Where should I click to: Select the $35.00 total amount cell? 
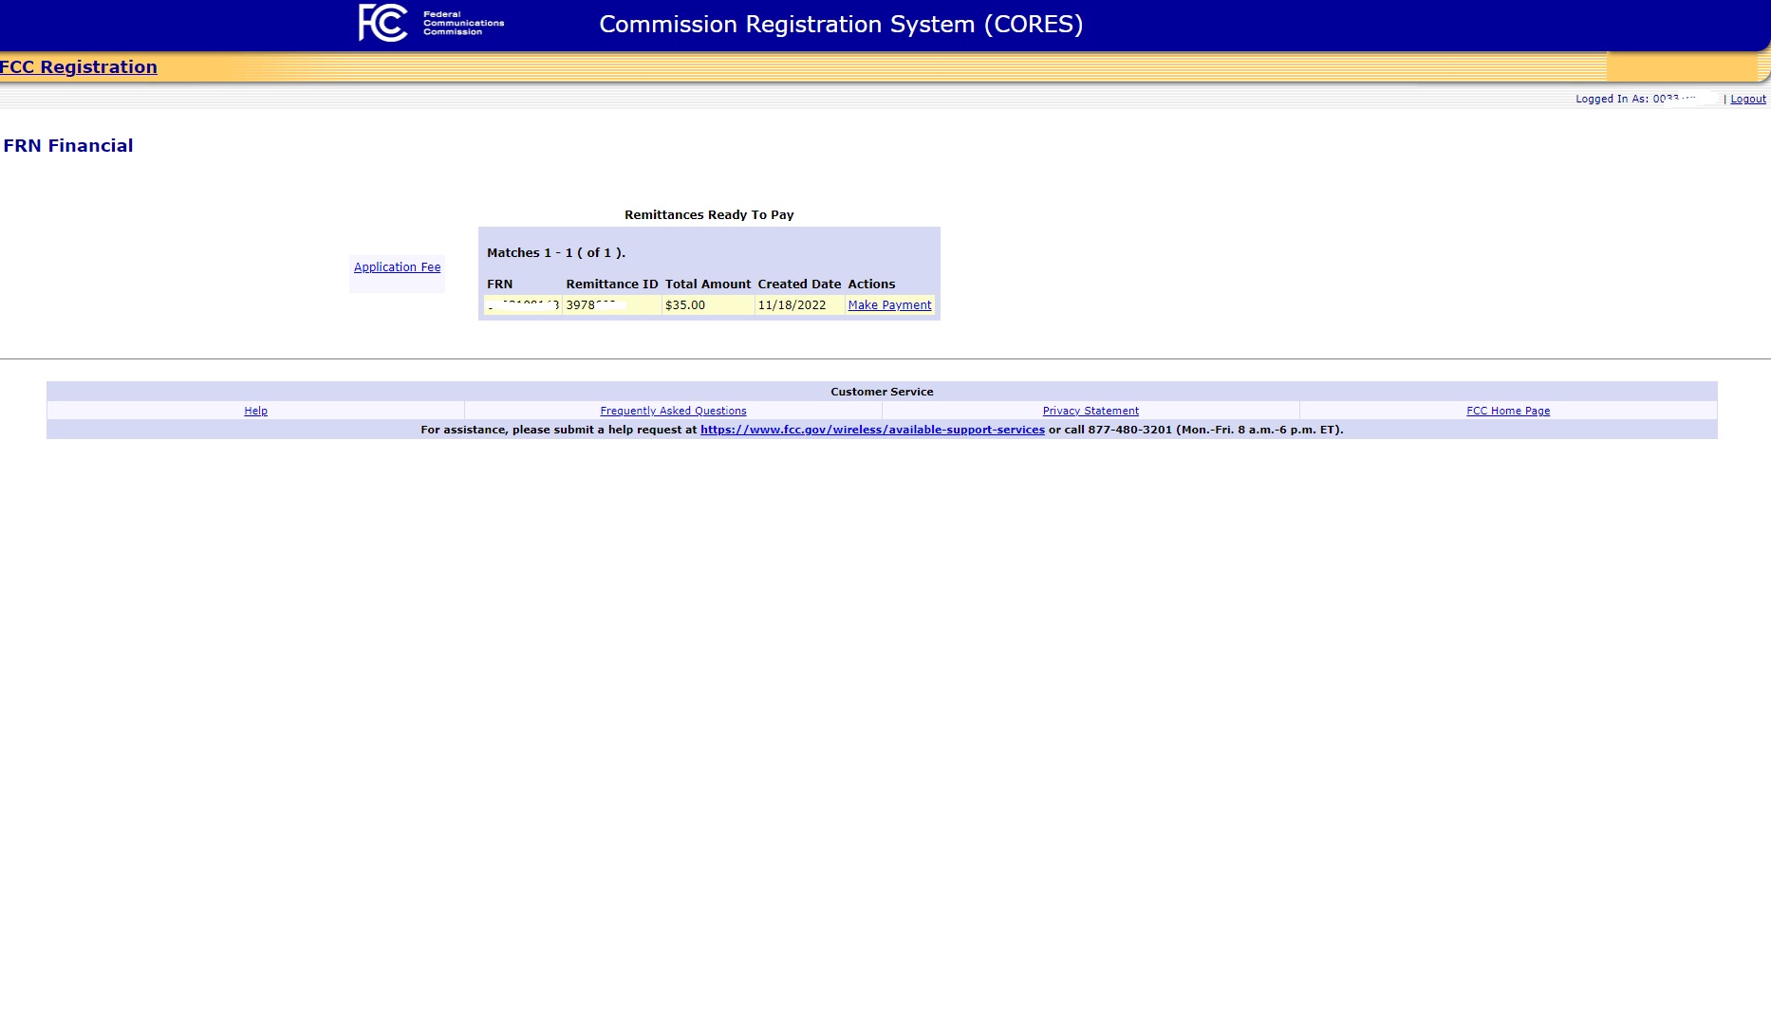coord(708,305)
